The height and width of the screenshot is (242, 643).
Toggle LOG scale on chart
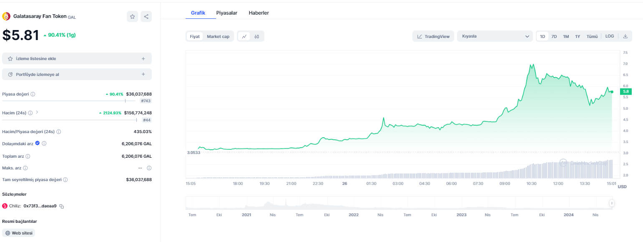[609, 36]
